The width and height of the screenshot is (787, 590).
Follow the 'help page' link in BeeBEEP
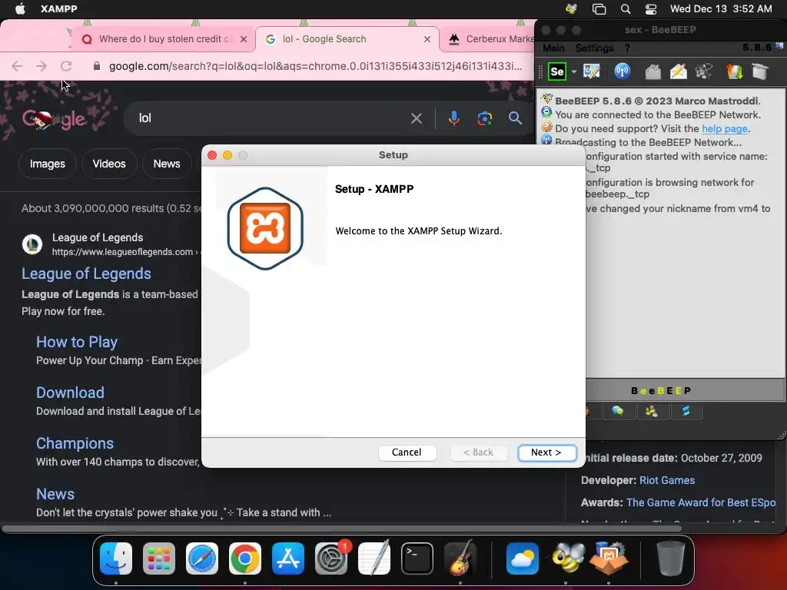click(x=724, y=128)
